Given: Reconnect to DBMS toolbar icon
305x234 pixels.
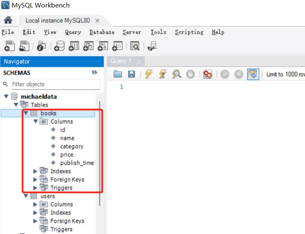Looking at the screenshot, I should coord(152,46).
